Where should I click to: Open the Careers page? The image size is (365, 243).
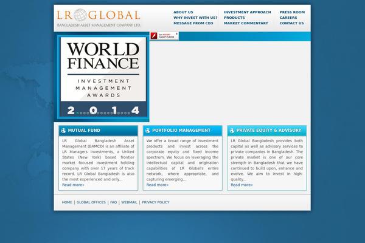coord(288,18)
